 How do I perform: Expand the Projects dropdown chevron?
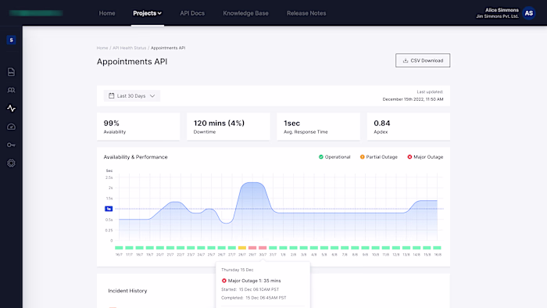[159, 13]
